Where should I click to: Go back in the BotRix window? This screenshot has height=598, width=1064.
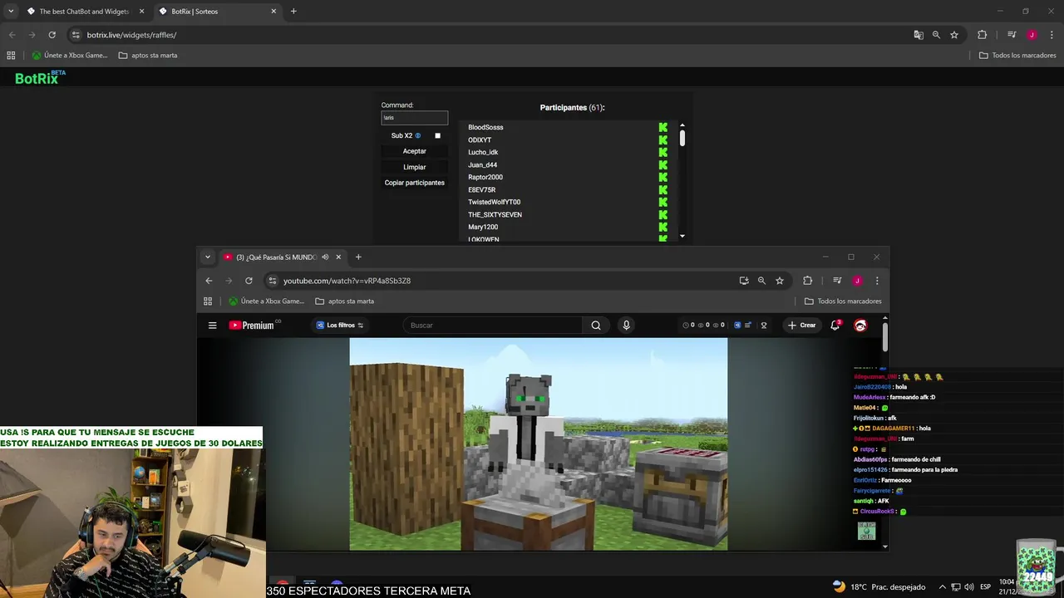(x=12, y=35)
